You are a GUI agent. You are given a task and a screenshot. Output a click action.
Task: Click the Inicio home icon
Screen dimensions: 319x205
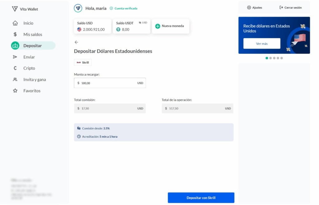click(15, 23)
